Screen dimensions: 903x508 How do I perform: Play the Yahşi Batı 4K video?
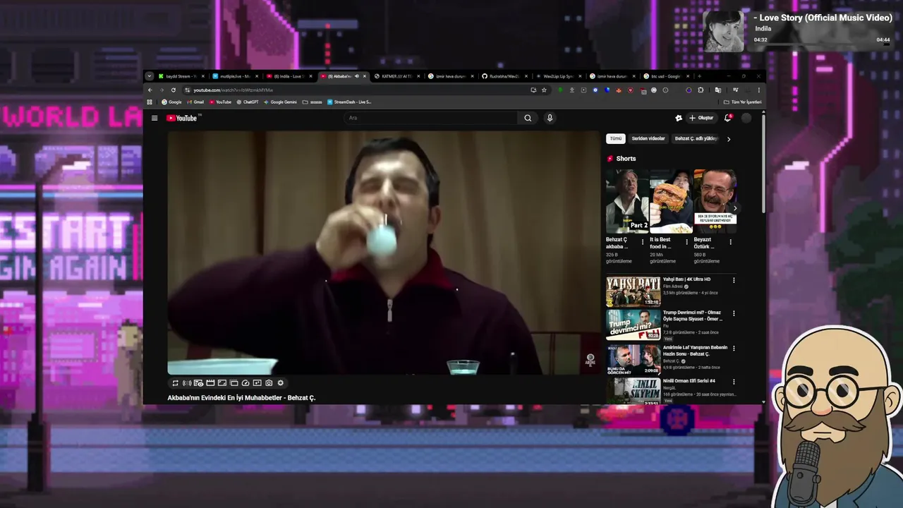[633, 291]
